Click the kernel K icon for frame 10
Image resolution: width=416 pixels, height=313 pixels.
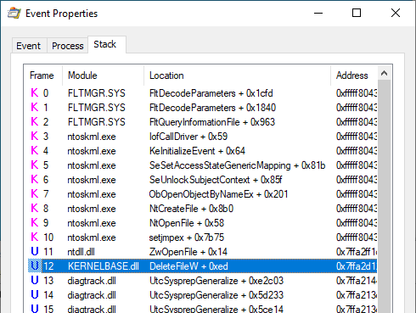click(35, 237)
